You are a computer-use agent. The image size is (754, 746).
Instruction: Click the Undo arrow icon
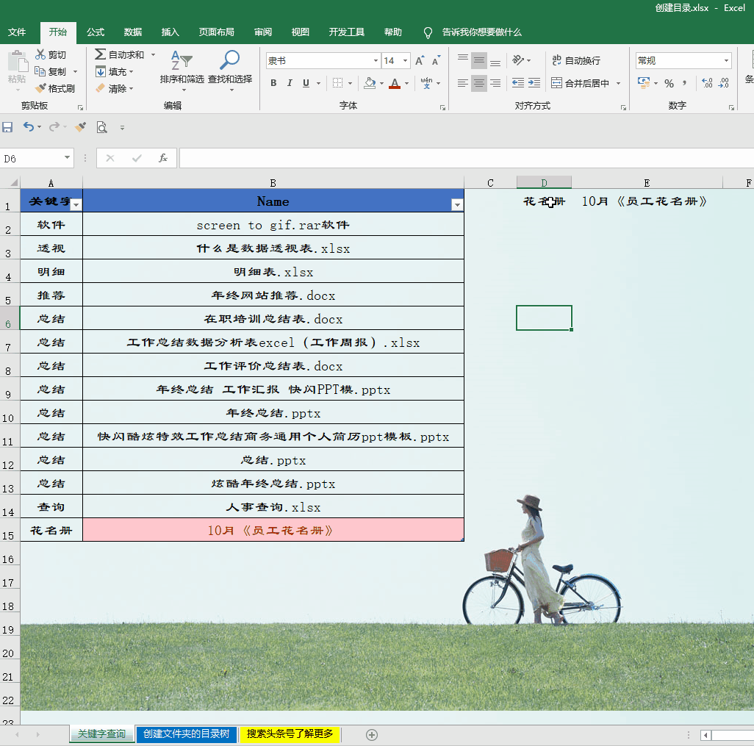(29, 127)
